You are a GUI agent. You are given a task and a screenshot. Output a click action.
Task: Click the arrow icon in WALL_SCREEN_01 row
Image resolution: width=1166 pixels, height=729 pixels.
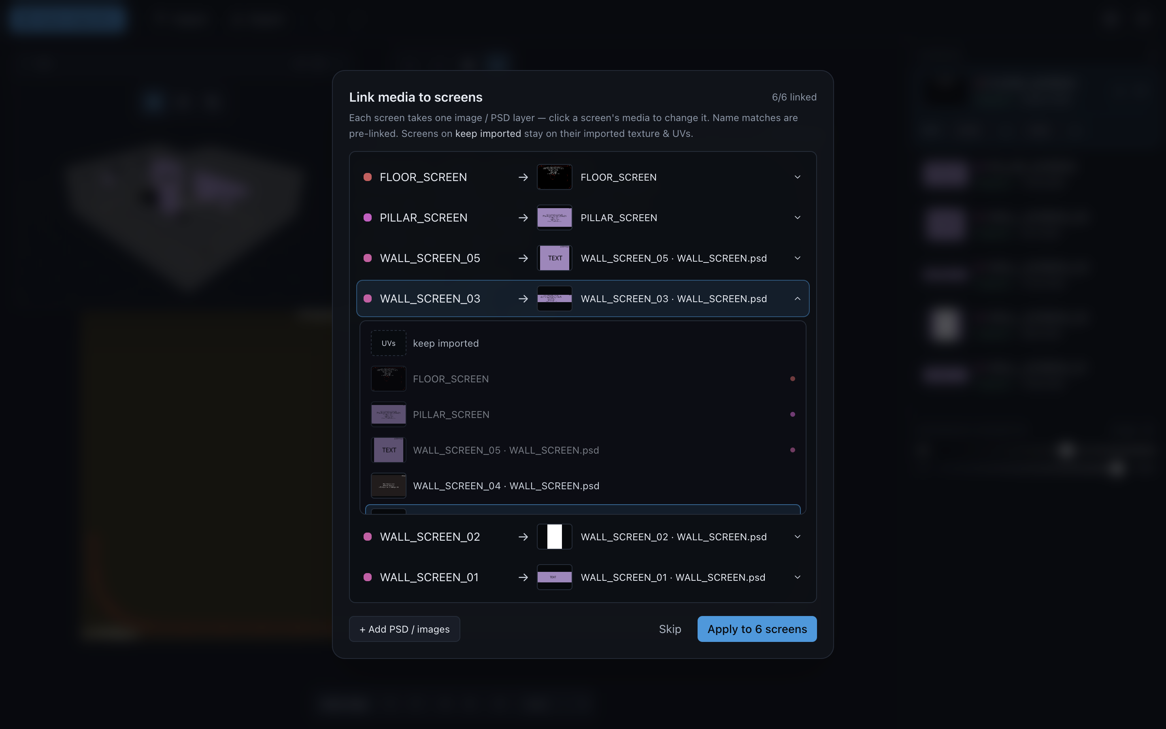tap(523, 578)
